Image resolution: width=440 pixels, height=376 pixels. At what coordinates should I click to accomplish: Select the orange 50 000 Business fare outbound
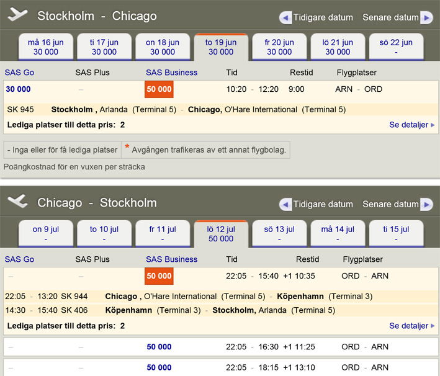tap(159, 89)
